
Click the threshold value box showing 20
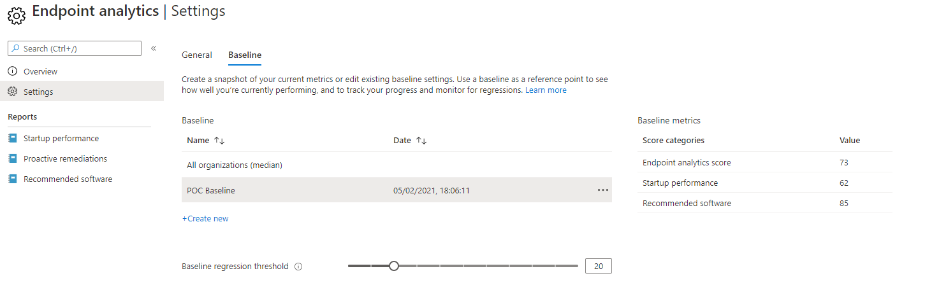(598, 266)
